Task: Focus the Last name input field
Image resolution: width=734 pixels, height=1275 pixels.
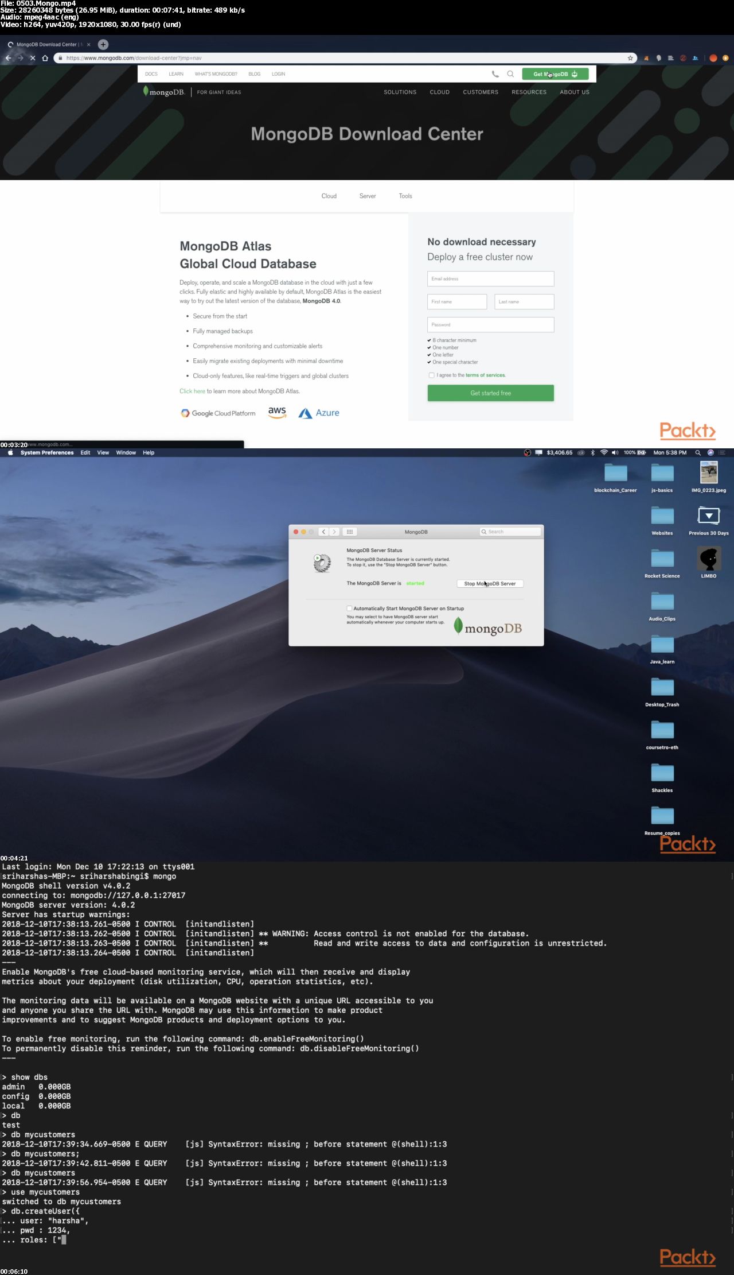Action: click(524, 302)
